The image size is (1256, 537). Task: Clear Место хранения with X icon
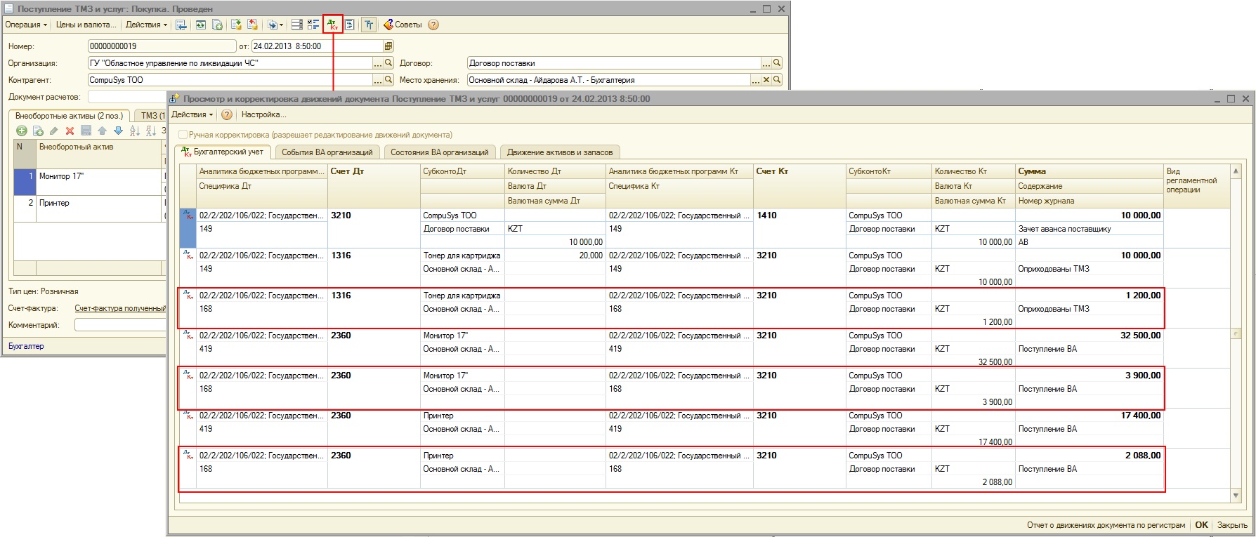(x=766, y=80)
